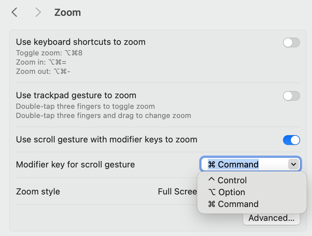Open the Advanced… settings
Viewport: 312px width, 236px height.
point(271,218)
